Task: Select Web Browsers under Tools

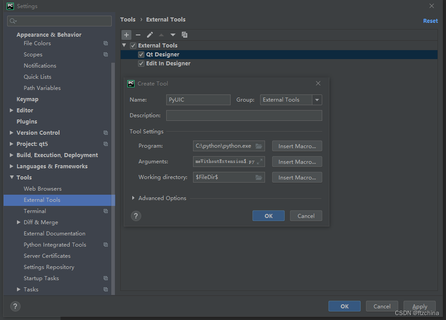Action: click(x=42, y=188)
